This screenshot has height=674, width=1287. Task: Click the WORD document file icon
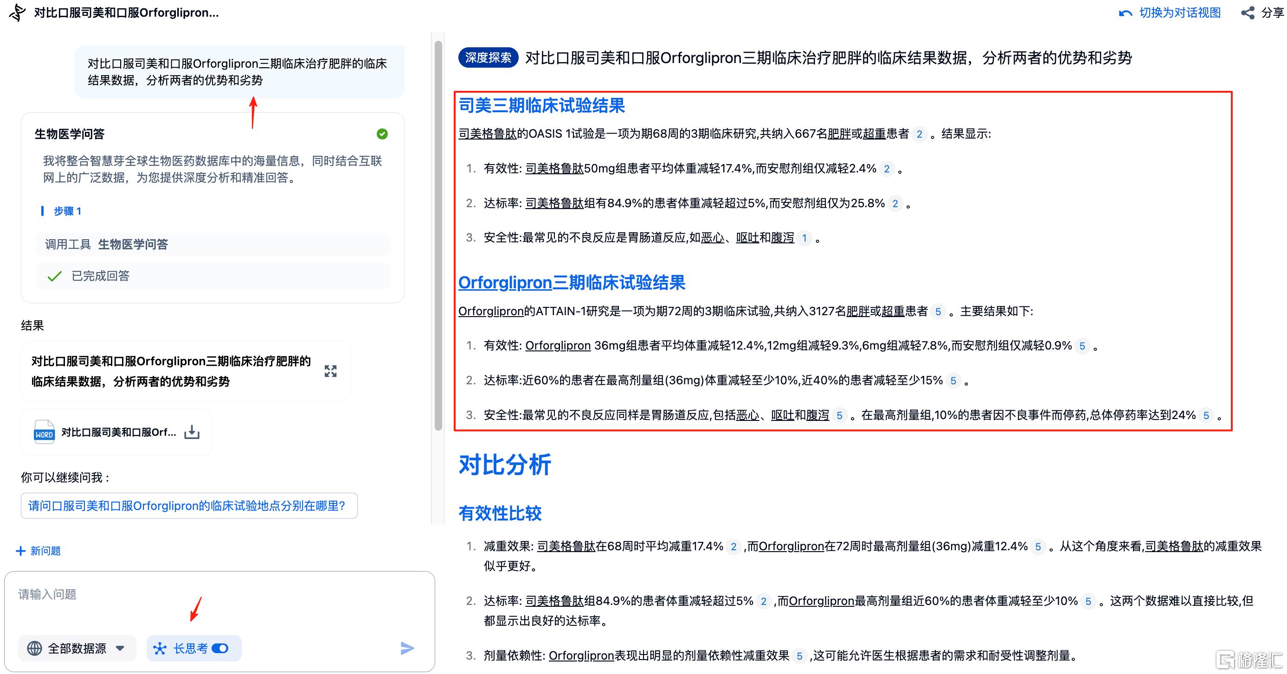44,432
